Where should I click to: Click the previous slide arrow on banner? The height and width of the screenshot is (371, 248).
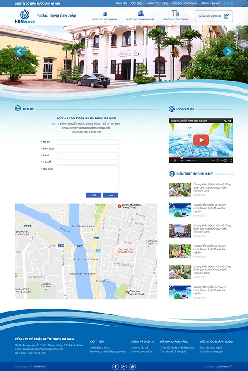20,51
